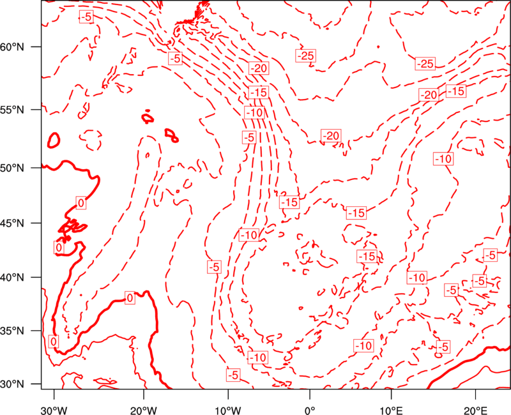Viewport: 511px width, 415px height.
Task: Select the -25 contour label above 0° longitude
Action: (x=306, y=56)
